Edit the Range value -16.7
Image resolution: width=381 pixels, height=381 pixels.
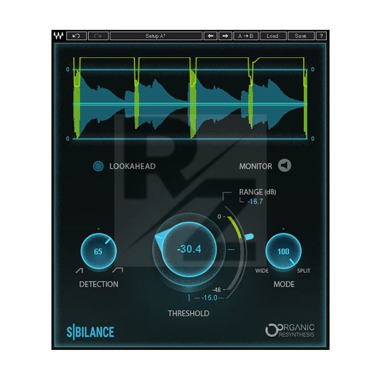pyautogui.click(x=255, y=201)
